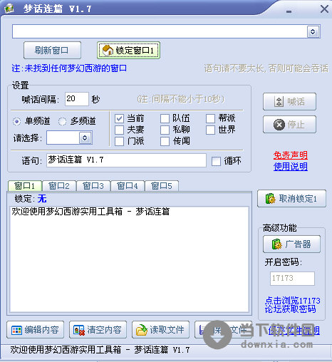Click the X icon on 停止 button
This screenshot has height=362, width=332.
pyautogui.click(x=279, y=125)
